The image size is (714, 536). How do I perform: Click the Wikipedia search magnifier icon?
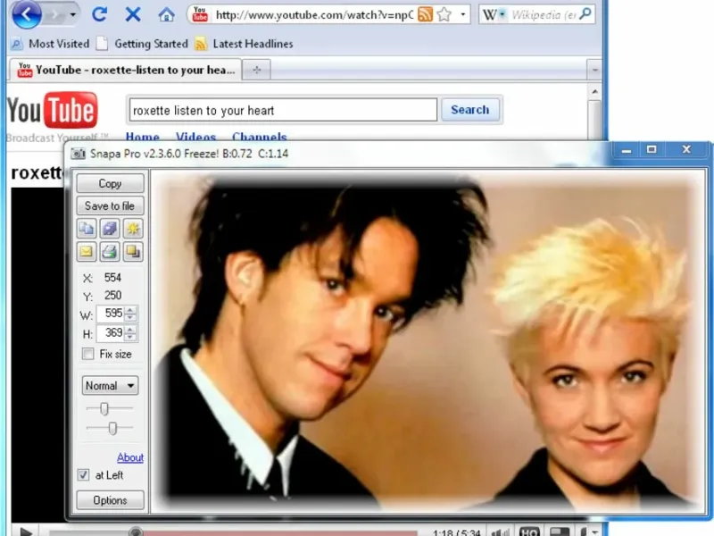click(586, 14)
